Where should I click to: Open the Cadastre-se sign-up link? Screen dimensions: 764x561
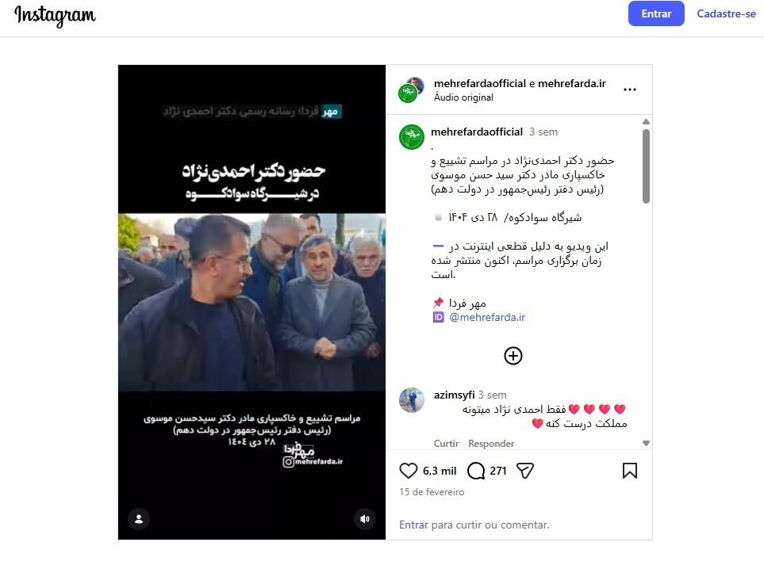[726, 13]
